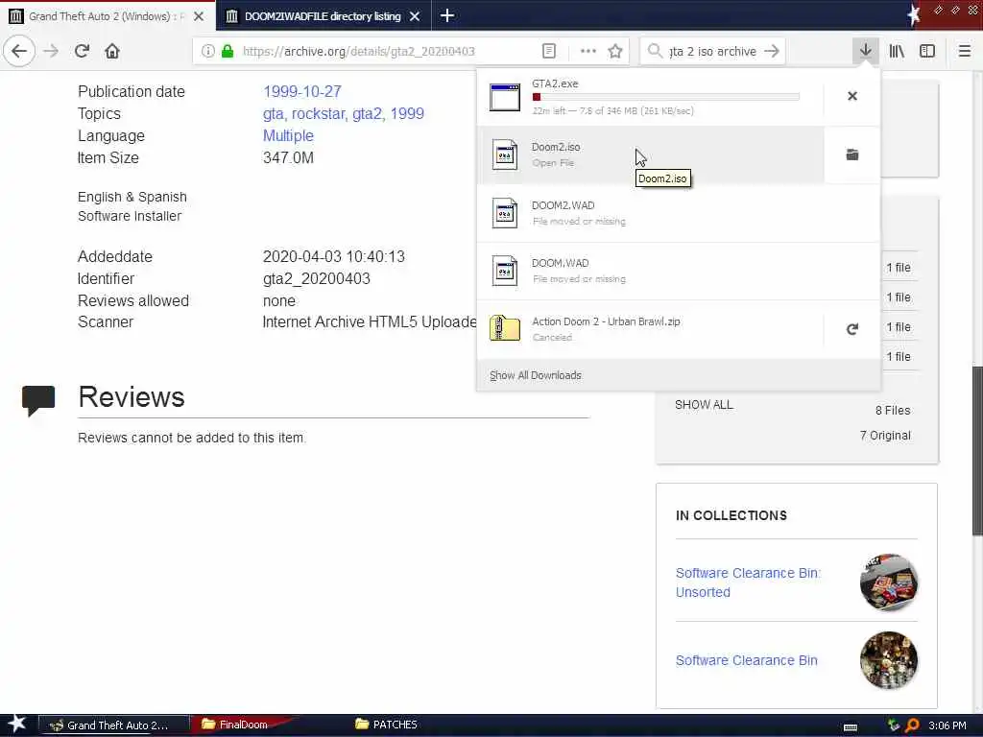Viewport: 983px width, 737px height.
Task: Submit search with the arrow button
Action: pyautogui.click(x=772, y=51)
